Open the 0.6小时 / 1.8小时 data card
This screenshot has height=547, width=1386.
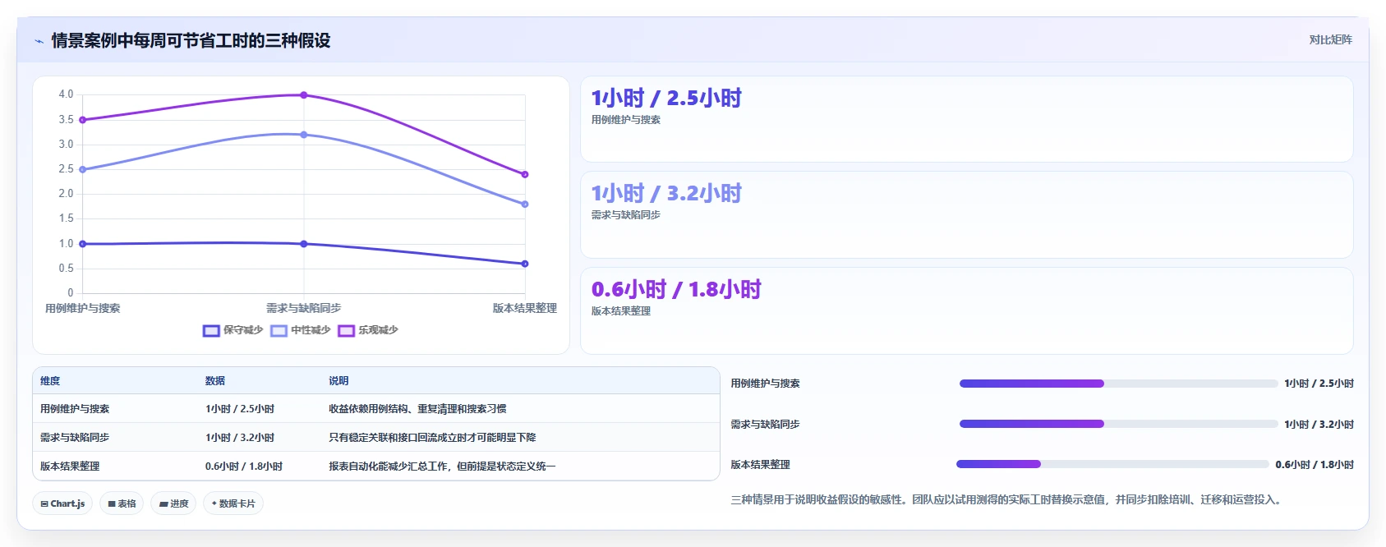pyautogui.click(x=966, y=310)
